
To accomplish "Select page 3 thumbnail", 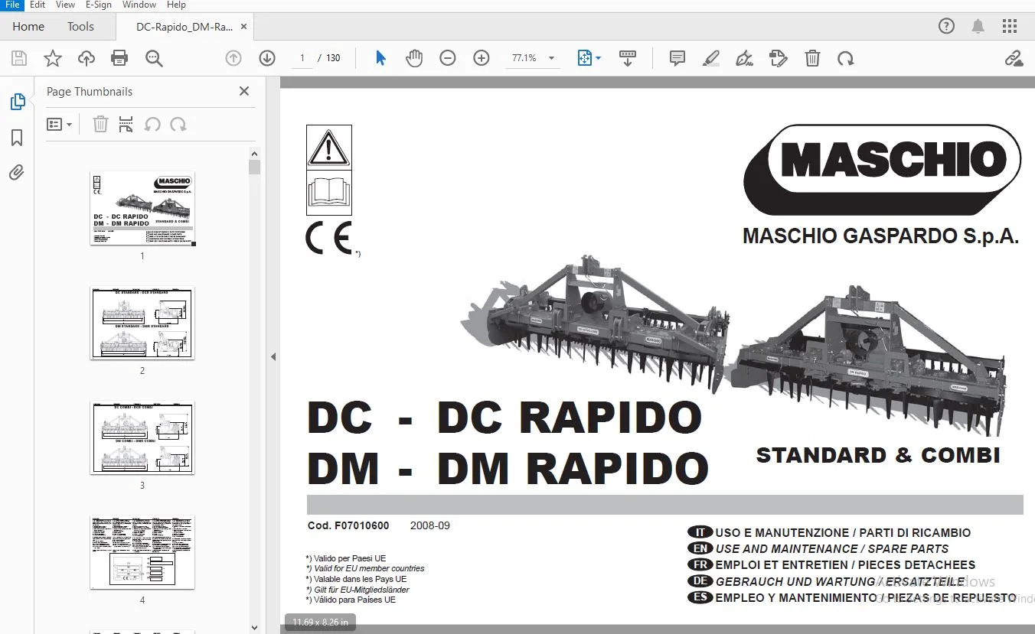I will [142, 438].
